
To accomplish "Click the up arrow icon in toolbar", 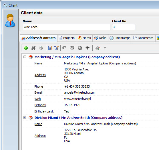I will pos(88,48).
